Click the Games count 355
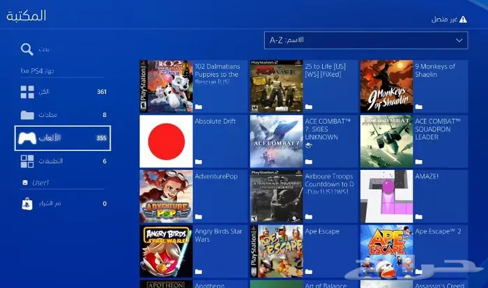 (x=102, y=138)
